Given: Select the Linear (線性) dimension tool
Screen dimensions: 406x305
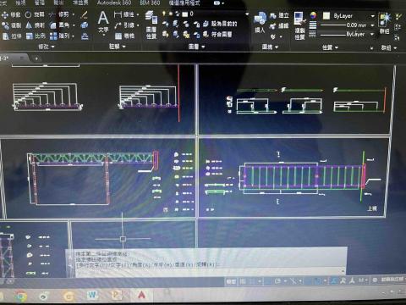Looking at the screenshot, I should (124, 14).
